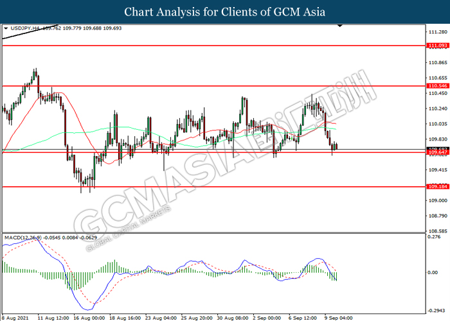Click the '8 Aug 2021' time axis label
The width and height of the screenshot is (450, 321).
(15, 318)
